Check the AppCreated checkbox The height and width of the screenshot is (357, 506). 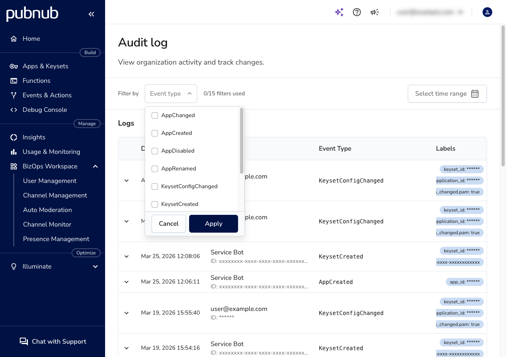155,133
